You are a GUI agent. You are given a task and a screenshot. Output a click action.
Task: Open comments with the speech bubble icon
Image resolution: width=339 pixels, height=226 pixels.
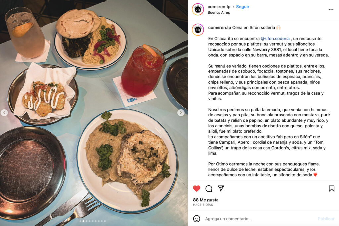point(209,188)
